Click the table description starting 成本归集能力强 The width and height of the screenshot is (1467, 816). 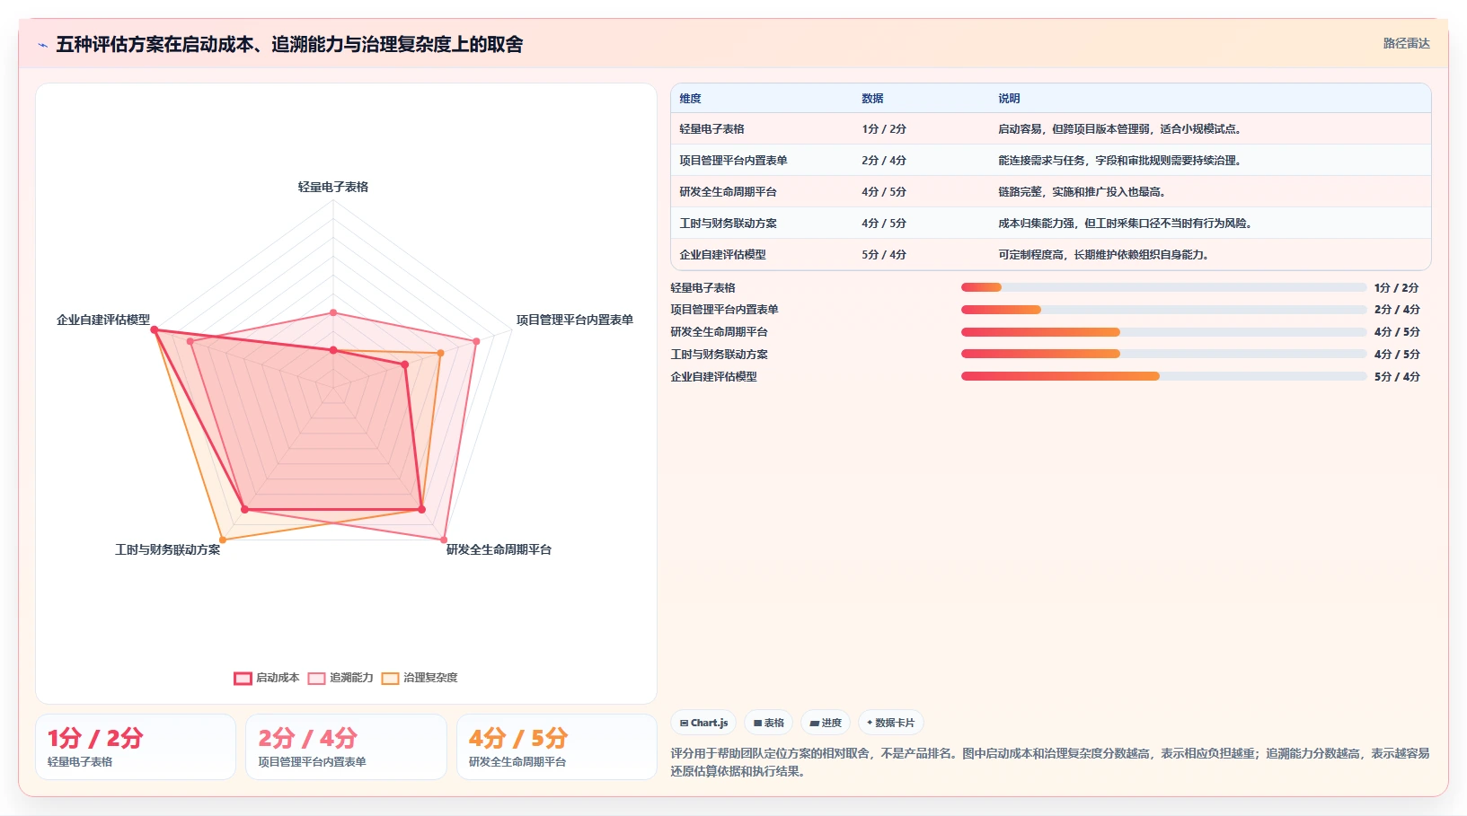(x=1126, y=224)
